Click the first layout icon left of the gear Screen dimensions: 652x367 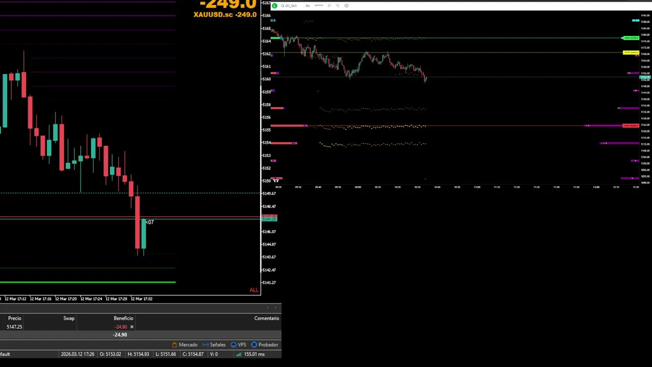tap(329, 6)
